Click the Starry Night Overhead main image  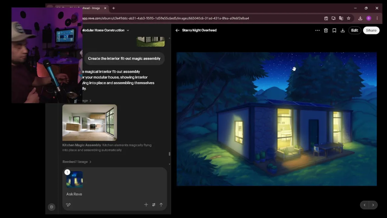[x=277, y=119]
